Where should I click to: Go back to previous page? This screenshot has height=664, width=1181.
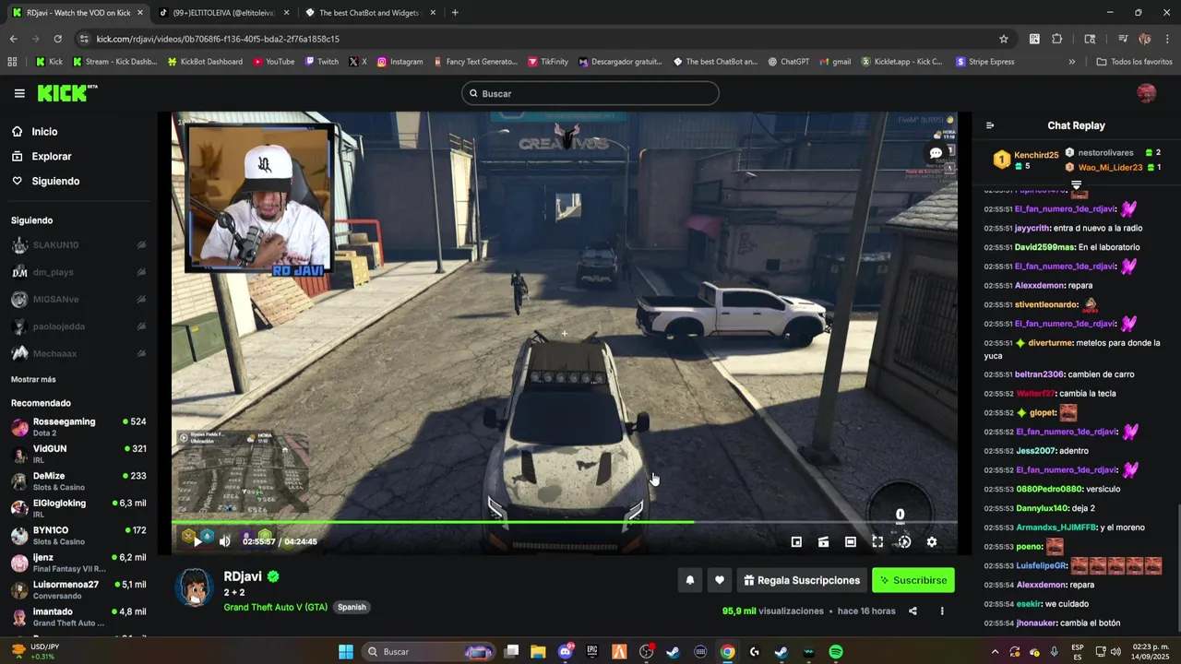(13, 39)
